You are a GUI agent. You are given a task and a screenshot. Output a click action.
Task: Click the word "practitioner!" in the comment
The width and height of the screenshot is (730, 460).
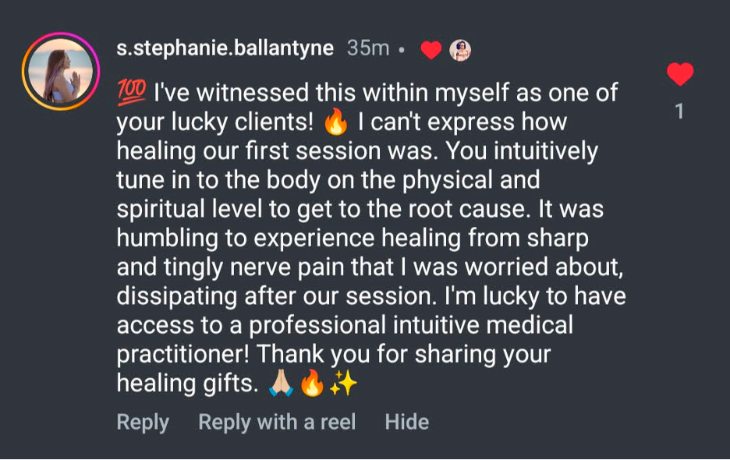[182, 354]
